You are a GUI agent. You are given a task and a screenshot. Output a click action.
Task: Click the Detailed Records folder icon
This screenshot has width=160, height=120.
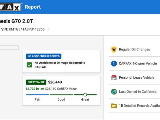click(x=114, y=106)
